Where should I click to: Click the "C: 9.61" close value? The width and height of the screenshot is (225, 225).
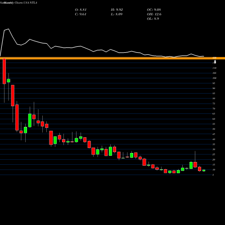[81, 14]
